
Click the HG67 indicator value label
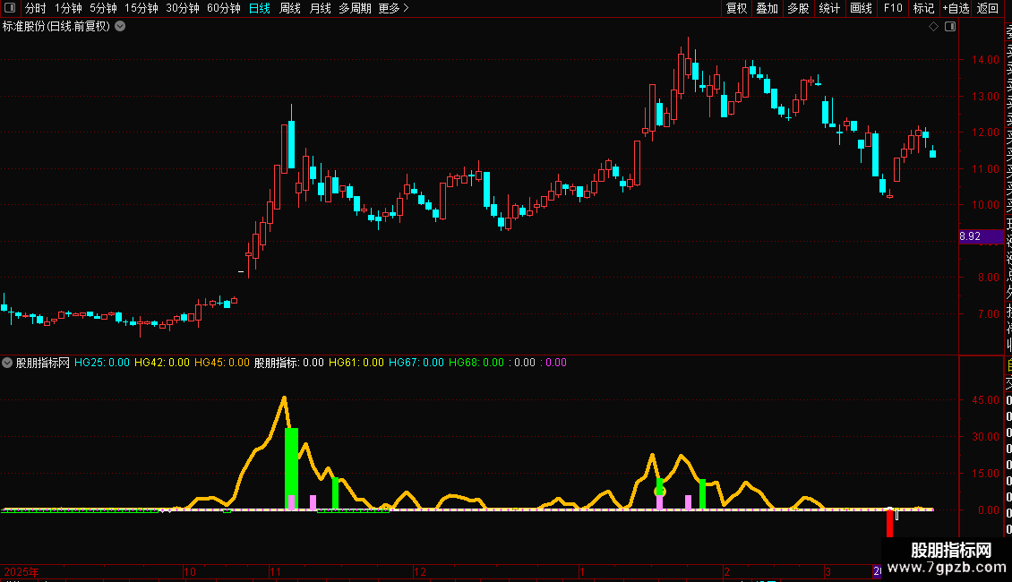pos(416,363)
